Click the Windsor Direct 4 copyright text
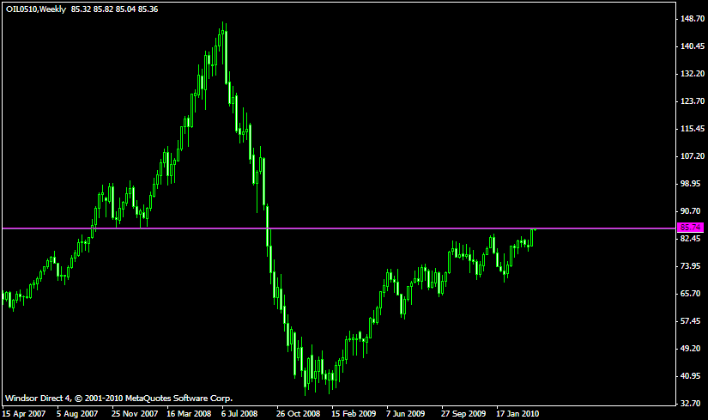The image size is (708, 420). tap(118, 399)
